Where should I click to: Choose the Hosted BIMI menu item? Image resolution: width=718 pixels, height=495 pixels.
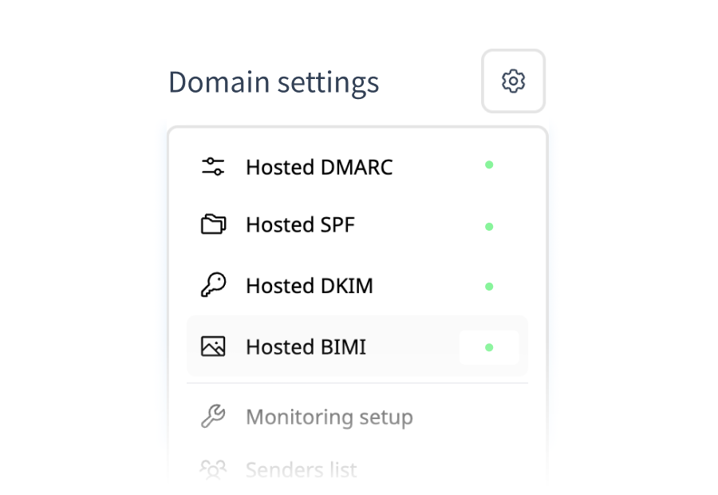357,346
